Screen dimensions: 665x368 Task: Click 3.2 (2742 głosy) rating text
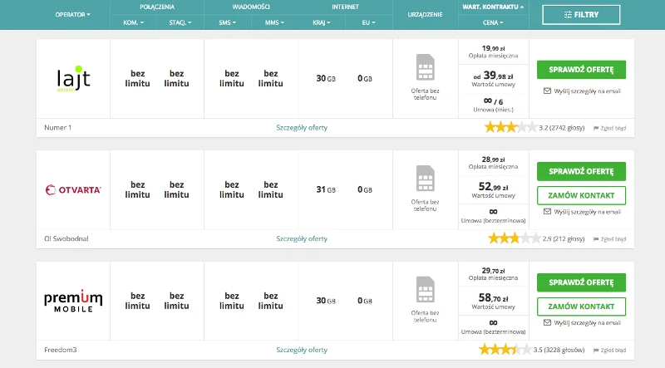(562, 128)
